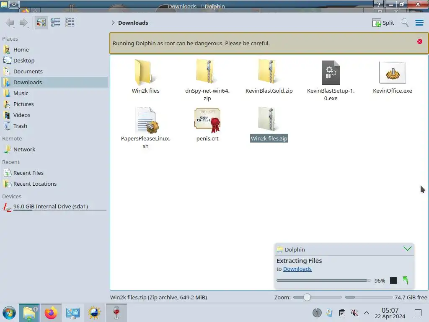Expand the breadcrumb chevron before Downloads

click(x=113, y=23)
